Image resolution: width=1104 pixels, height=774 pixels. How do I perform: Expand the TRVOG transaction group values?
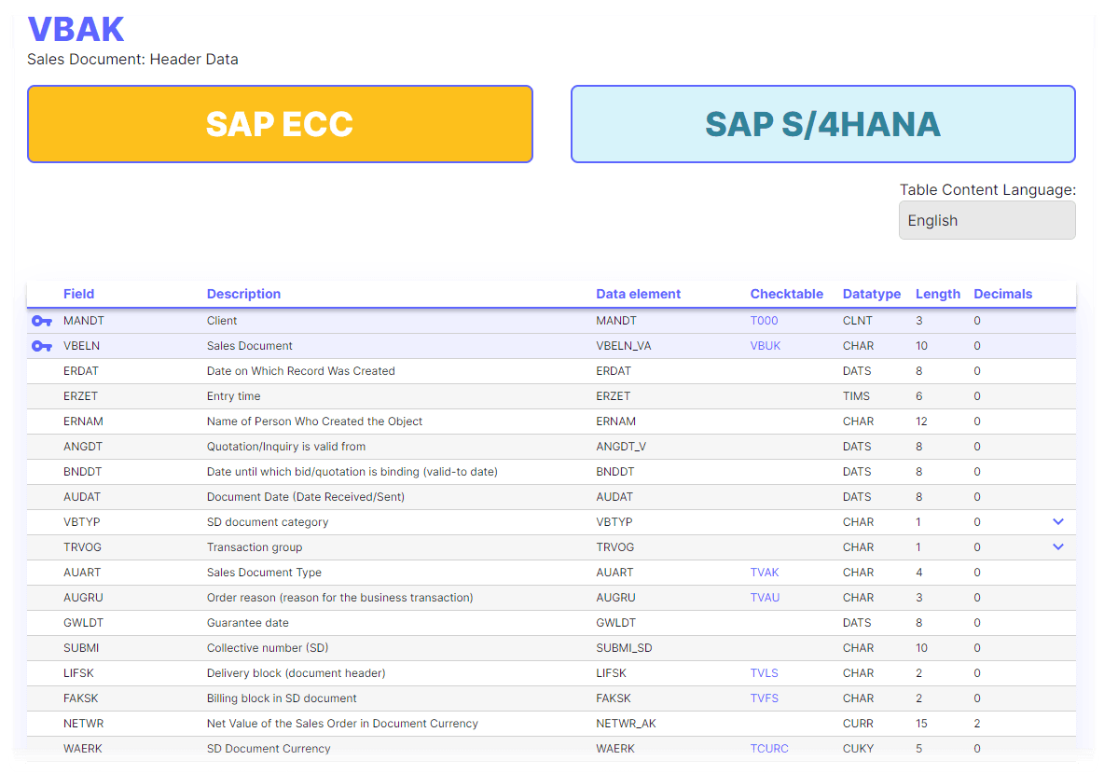[1057, 546]
